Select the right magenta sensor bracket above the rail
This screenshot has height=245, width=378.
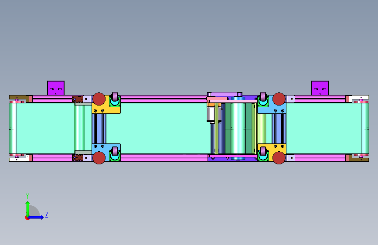tap(320, 88)
